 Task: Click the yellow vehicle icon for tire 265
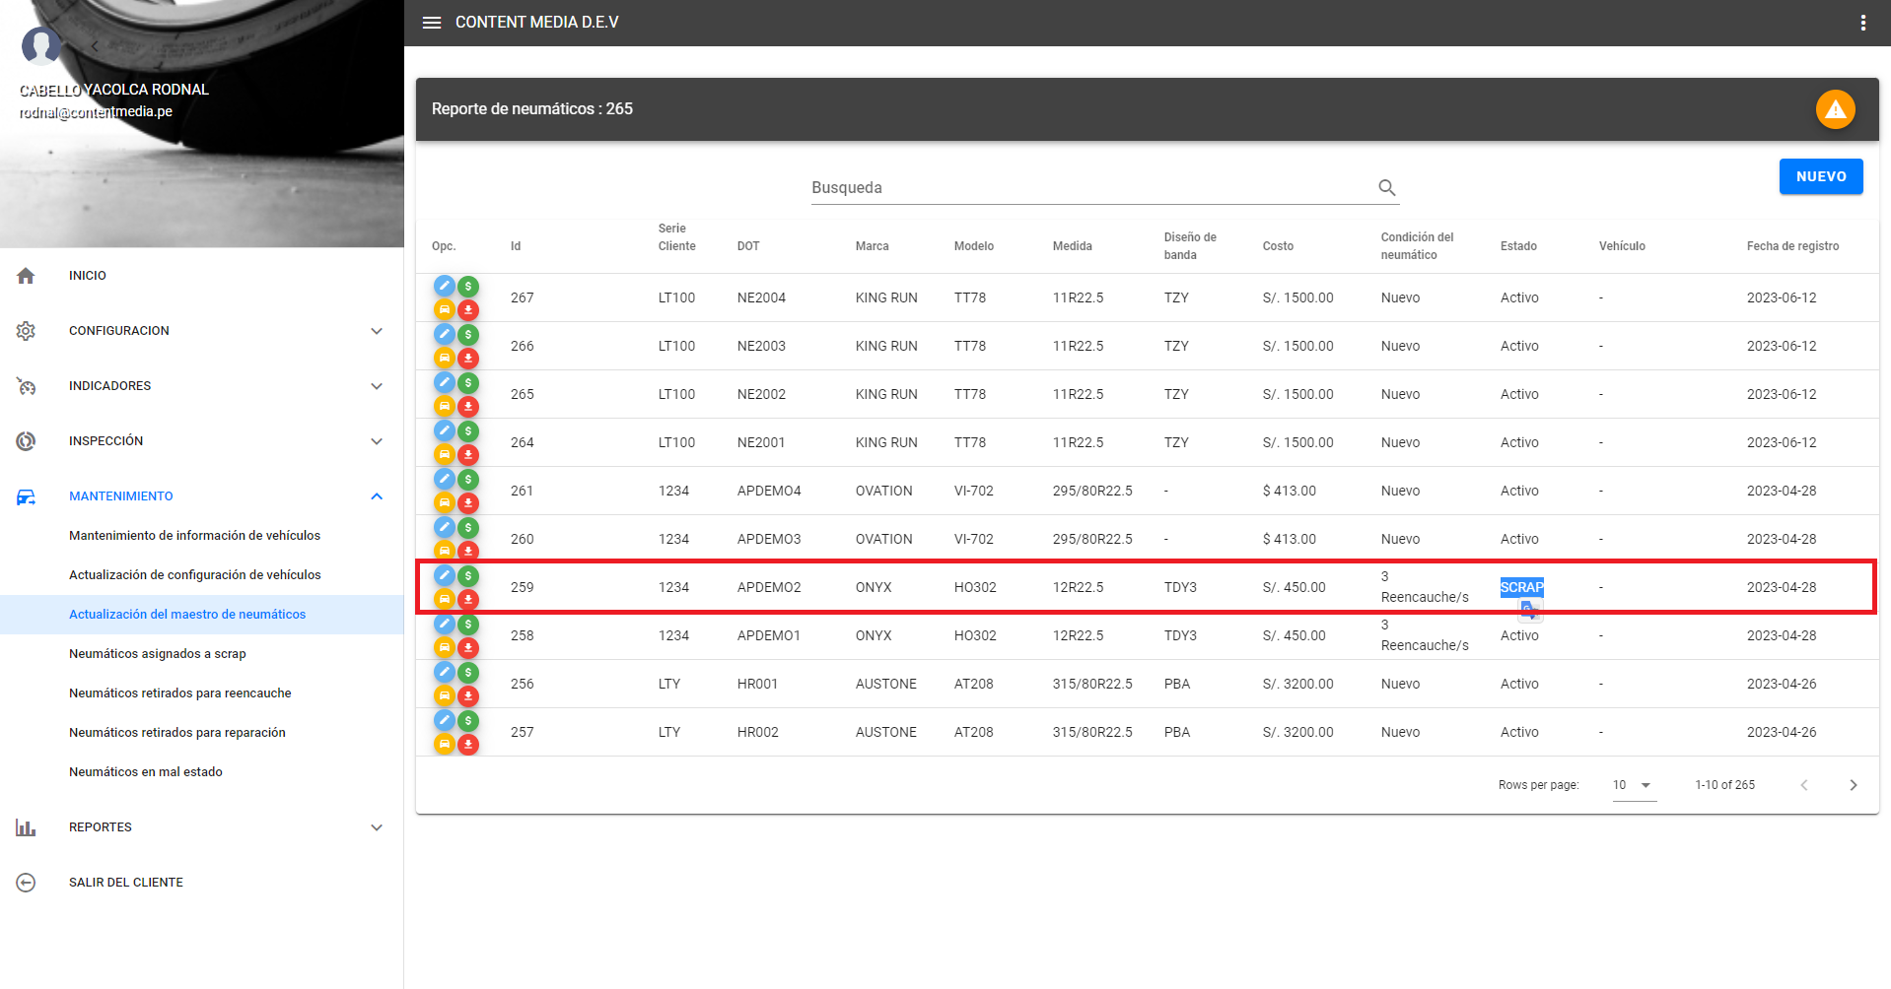pyautogui.click(x=445, y=406)
